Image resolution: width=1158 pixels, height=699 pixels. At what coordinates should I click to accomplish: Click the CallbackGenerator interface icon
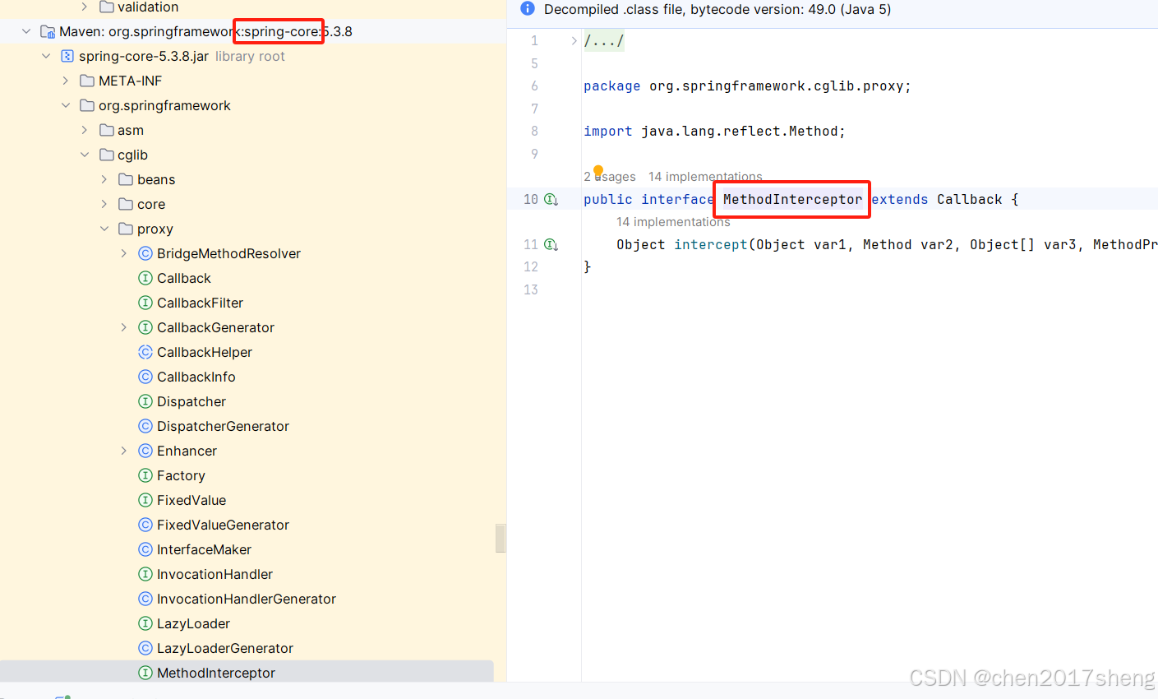145,327
